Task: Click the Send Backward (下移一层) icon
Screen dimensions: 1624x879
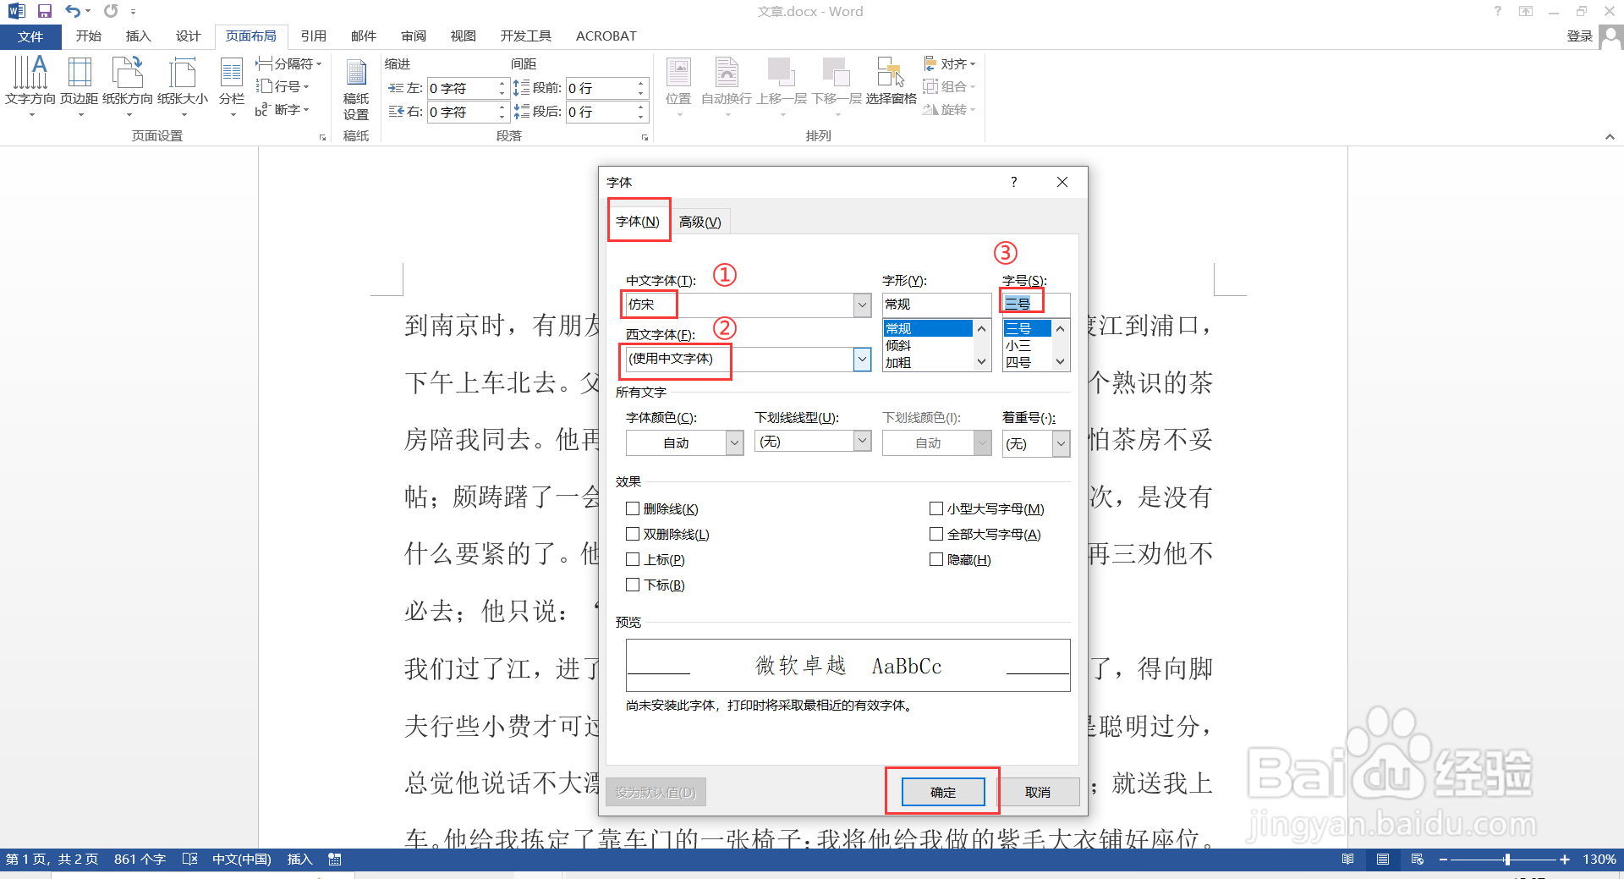Action: click(837, 85)
